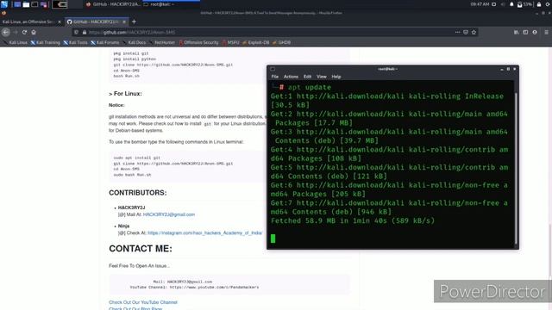Click the terminal cursor prompt line
This screenshot has width=552, height=310.
[x=273, y=239]
